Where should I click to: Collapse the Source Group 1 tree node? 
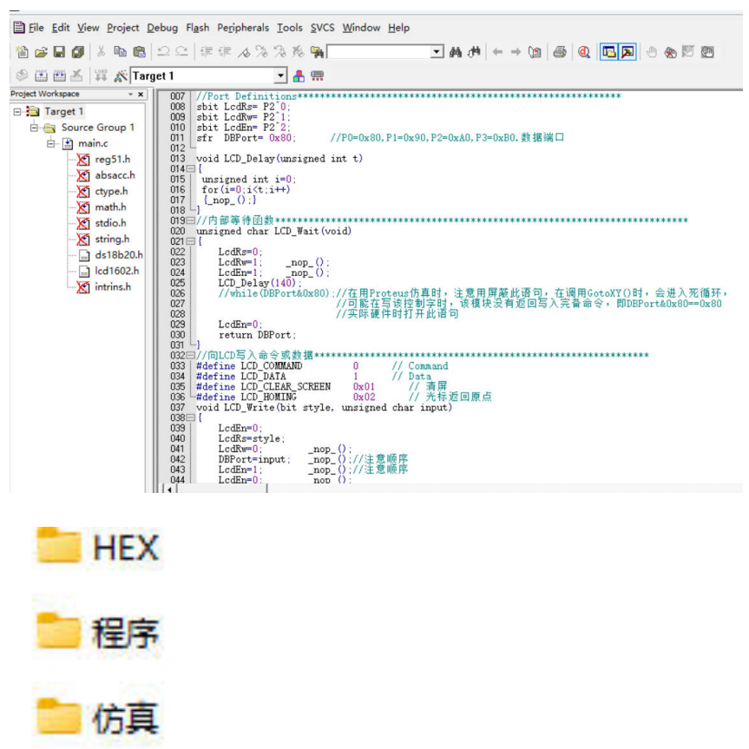pyautogui.click(x=36, y=128)
